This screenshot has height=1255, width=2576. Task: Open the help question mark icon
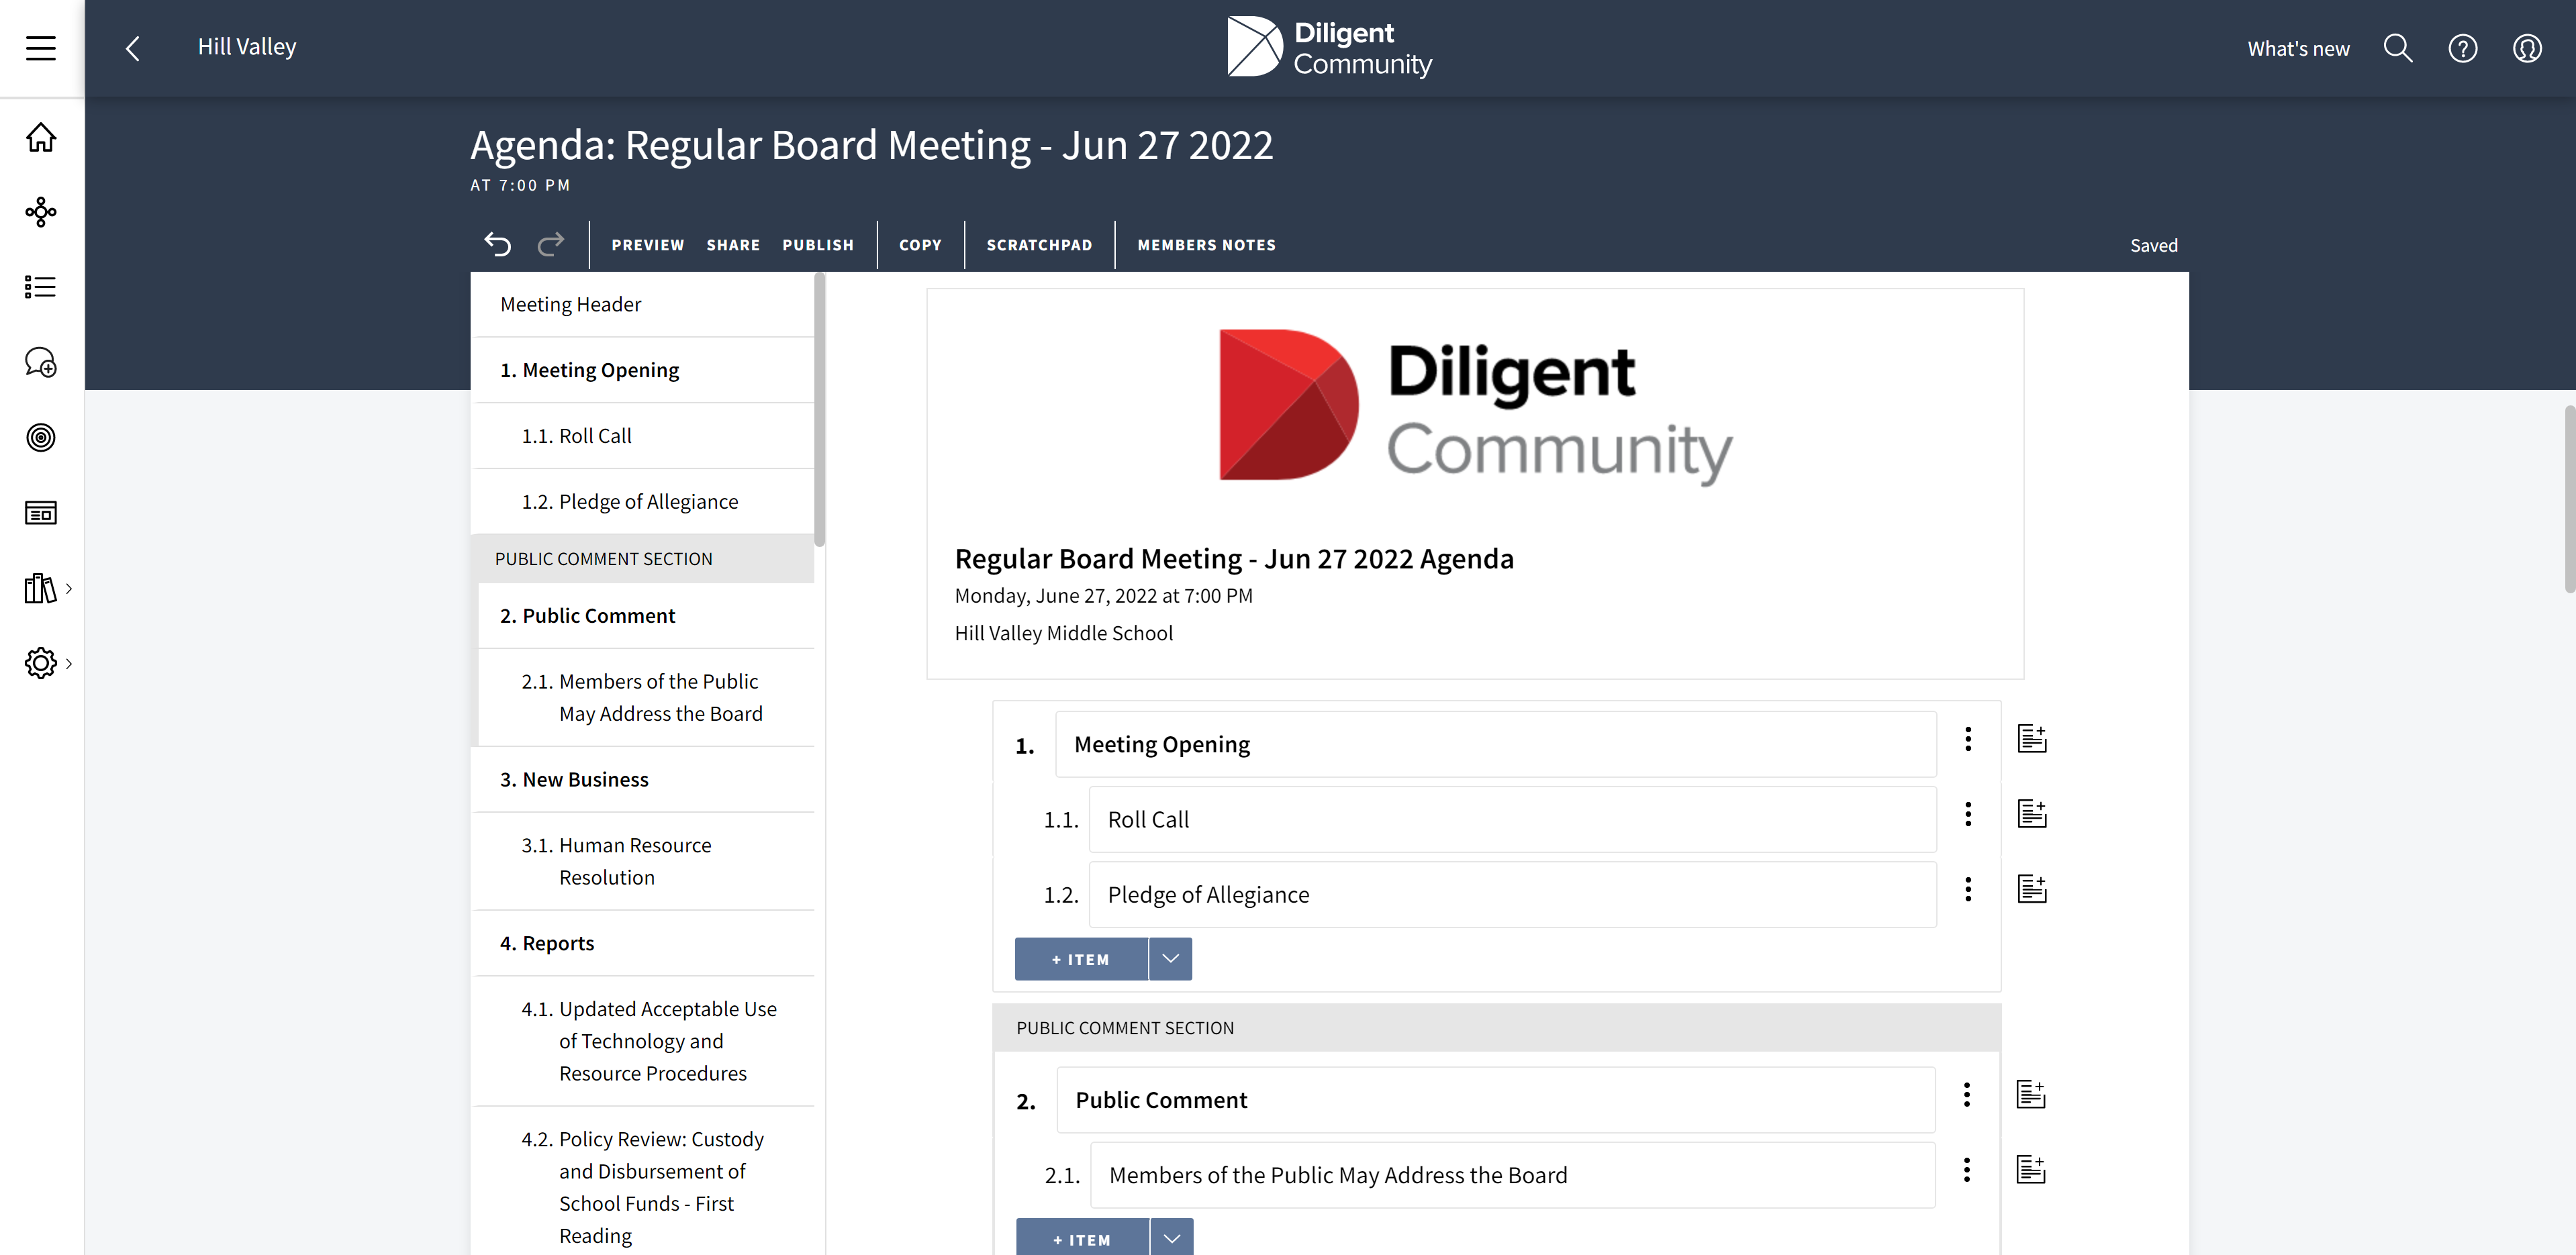point(2463,48)
